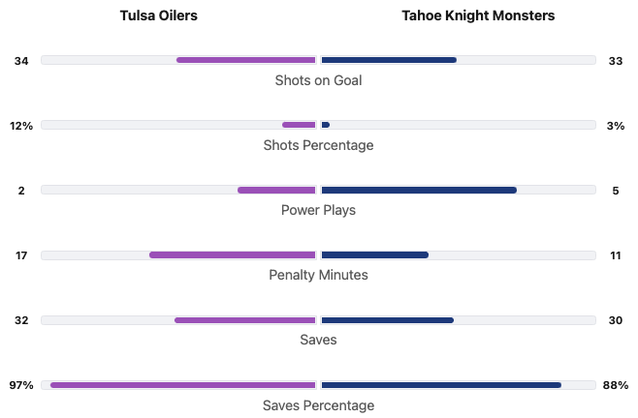Click the purple Shots on Goal bar

246,60
